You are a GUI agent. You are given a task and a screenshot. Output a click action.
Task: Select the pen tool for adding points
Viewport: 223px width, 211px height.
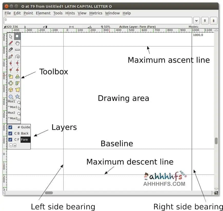coord(11,56)
